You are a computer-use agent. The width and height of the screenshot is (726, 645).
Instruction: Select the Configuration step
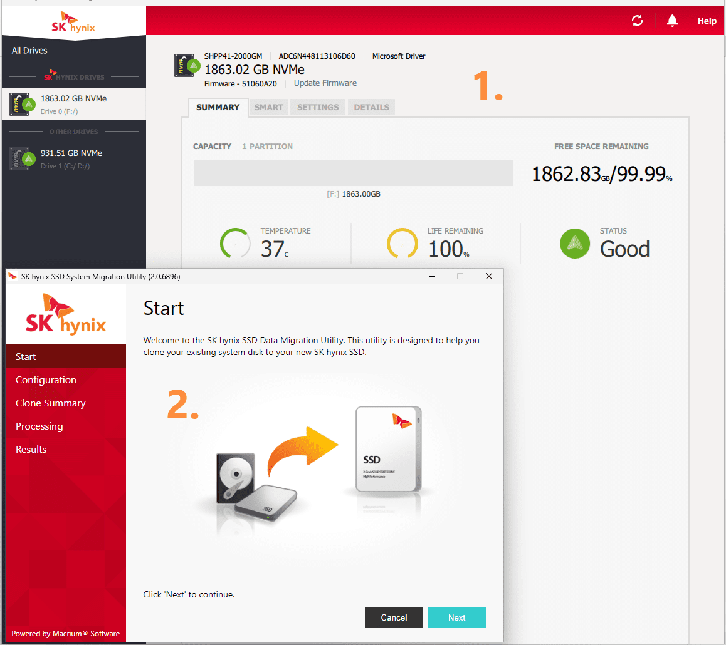(x=66, y=379)
